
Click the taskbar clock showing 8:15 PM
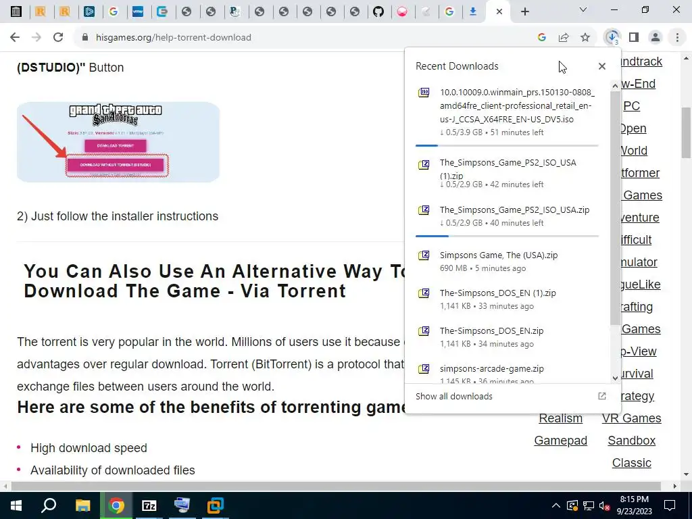tap(634, 505)
